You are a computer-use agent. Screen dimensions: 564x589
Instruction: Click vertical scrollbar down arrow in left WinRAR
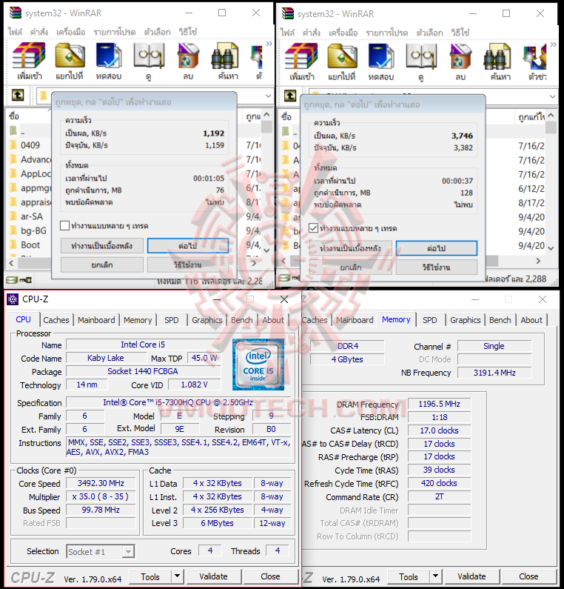tap(266, 250)
